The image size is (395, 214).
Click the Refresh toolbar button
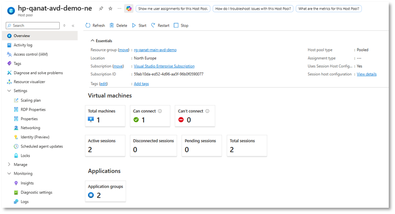95,25
